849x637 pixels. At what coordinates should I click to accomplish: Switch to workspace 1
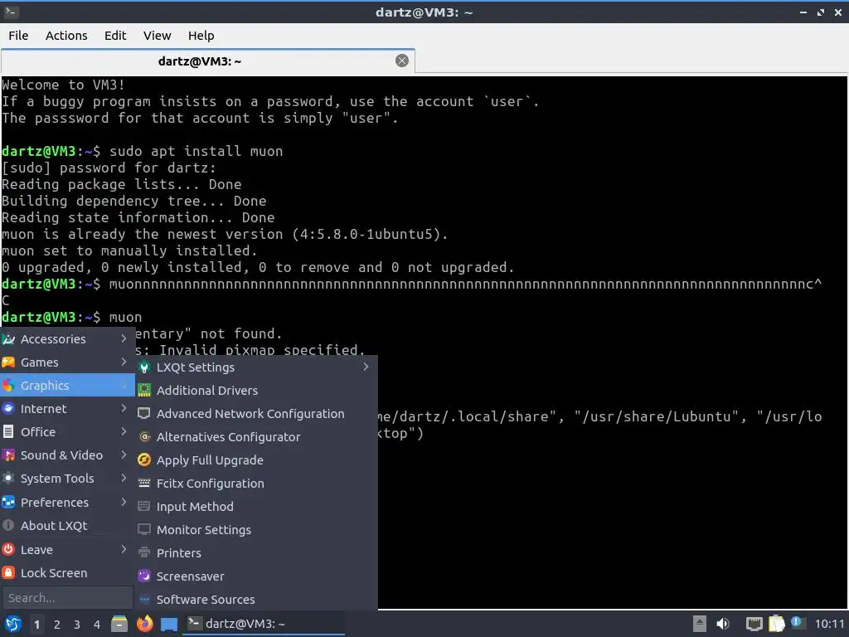[x=36, y=625]
